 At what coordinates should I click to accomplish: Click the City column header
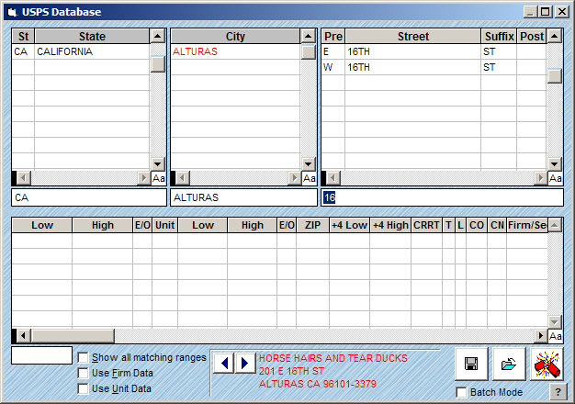[235, 37]
